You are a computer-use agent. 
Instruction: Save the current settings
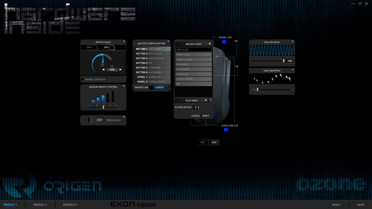[361, 205]
